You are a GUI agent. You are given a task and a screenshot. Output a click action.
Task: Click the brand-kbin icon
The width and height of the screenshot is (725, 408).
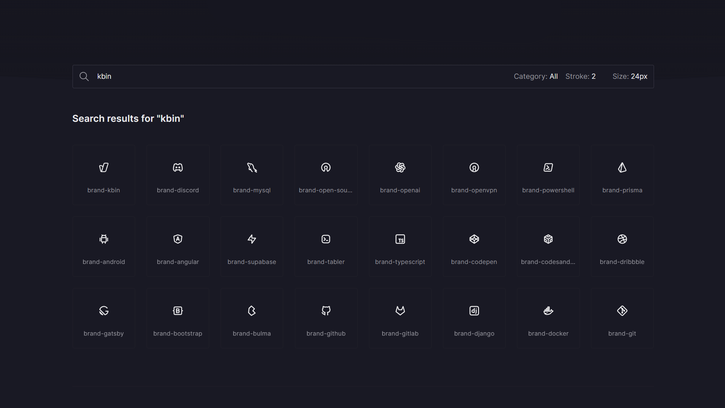tap(104, 167)
